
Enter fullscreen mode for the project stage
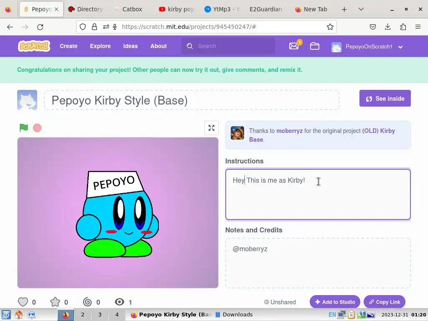tap(211, 128)
